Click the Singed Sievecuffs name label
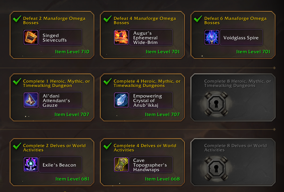Image resolution: width=284 pixels, height=192 pixels. [55, 38]
